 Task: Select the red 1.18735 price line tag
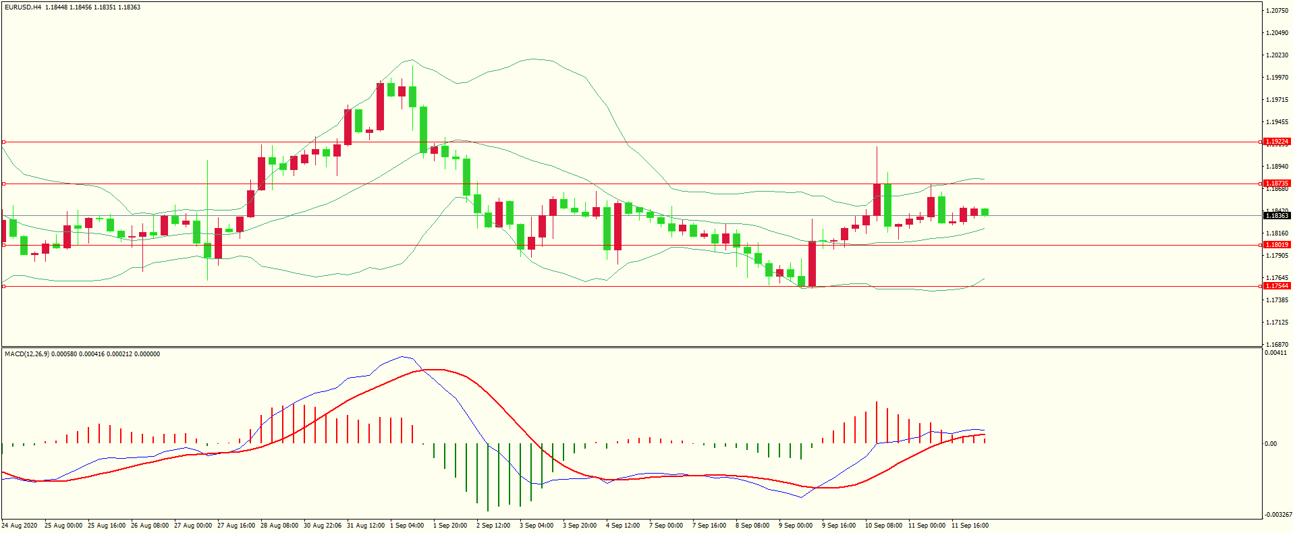1277,184
